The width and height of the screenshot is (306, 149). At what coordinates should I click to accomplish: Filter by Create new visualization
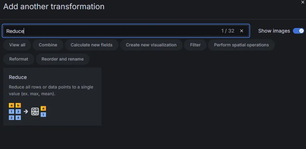(151, 45)
